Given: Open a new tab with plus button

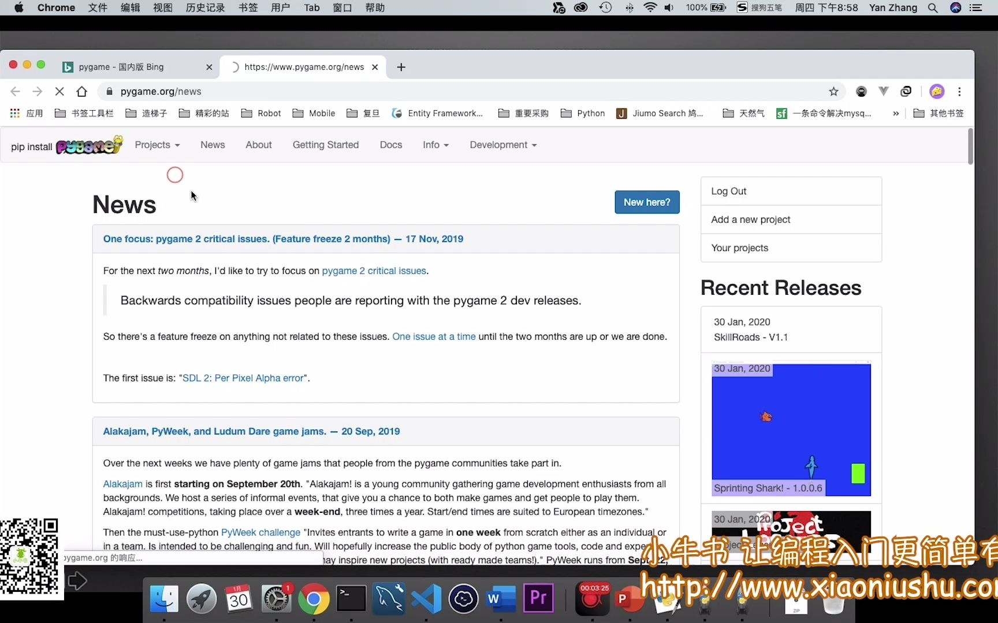Looking at the screenshot, I should coord(401,67).
